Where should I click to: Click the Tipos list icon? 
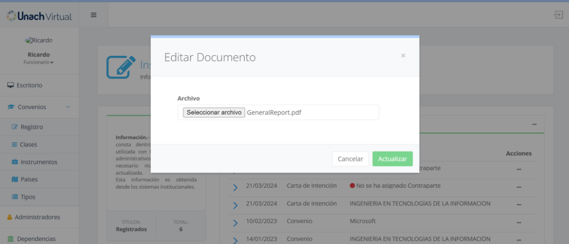[x=14, y=196]
